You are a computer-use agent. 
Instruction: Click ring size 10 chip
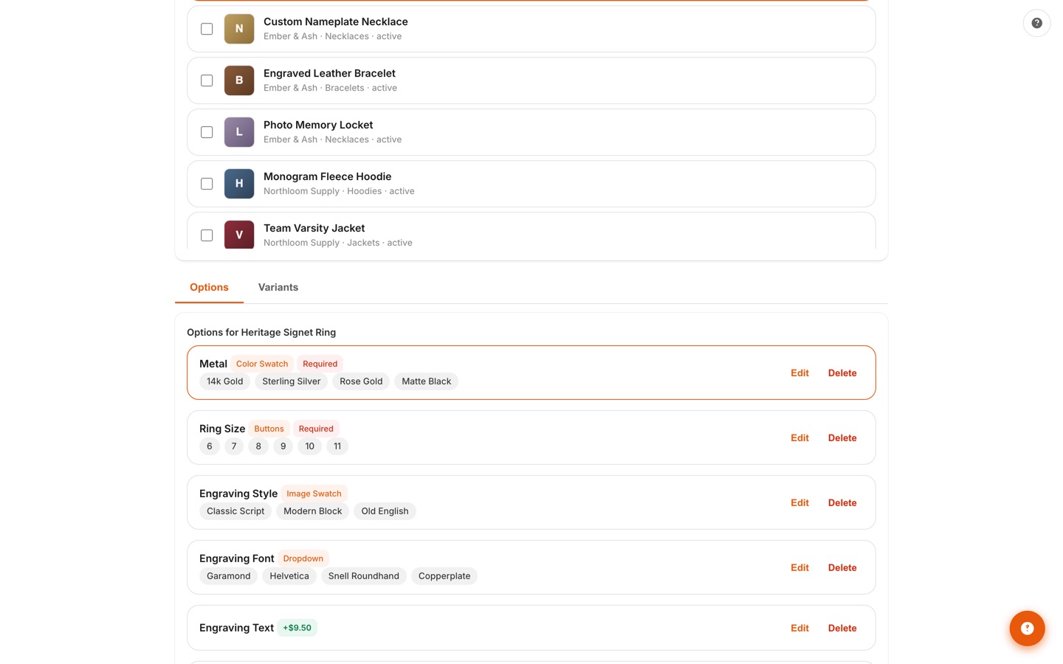[x=309, y=446]
